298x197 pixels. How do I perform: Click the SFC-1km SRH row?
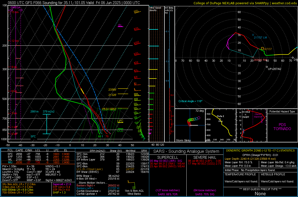point(113,154)
